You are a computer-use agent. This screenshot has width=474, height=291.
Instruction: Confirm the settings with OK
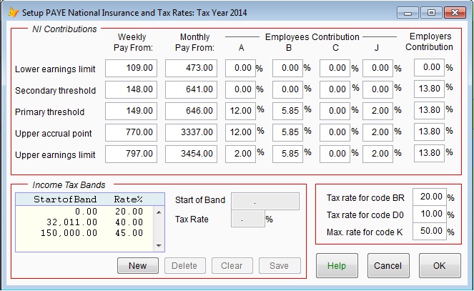coord(440,265)
